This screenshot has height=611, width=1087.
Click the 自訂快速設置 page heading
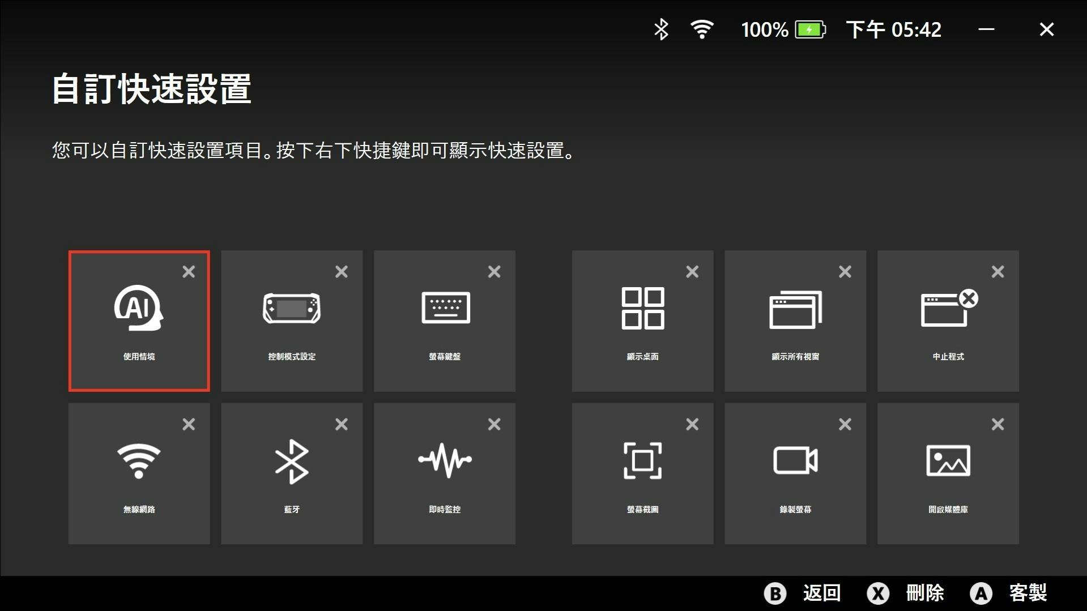(151, 89)
